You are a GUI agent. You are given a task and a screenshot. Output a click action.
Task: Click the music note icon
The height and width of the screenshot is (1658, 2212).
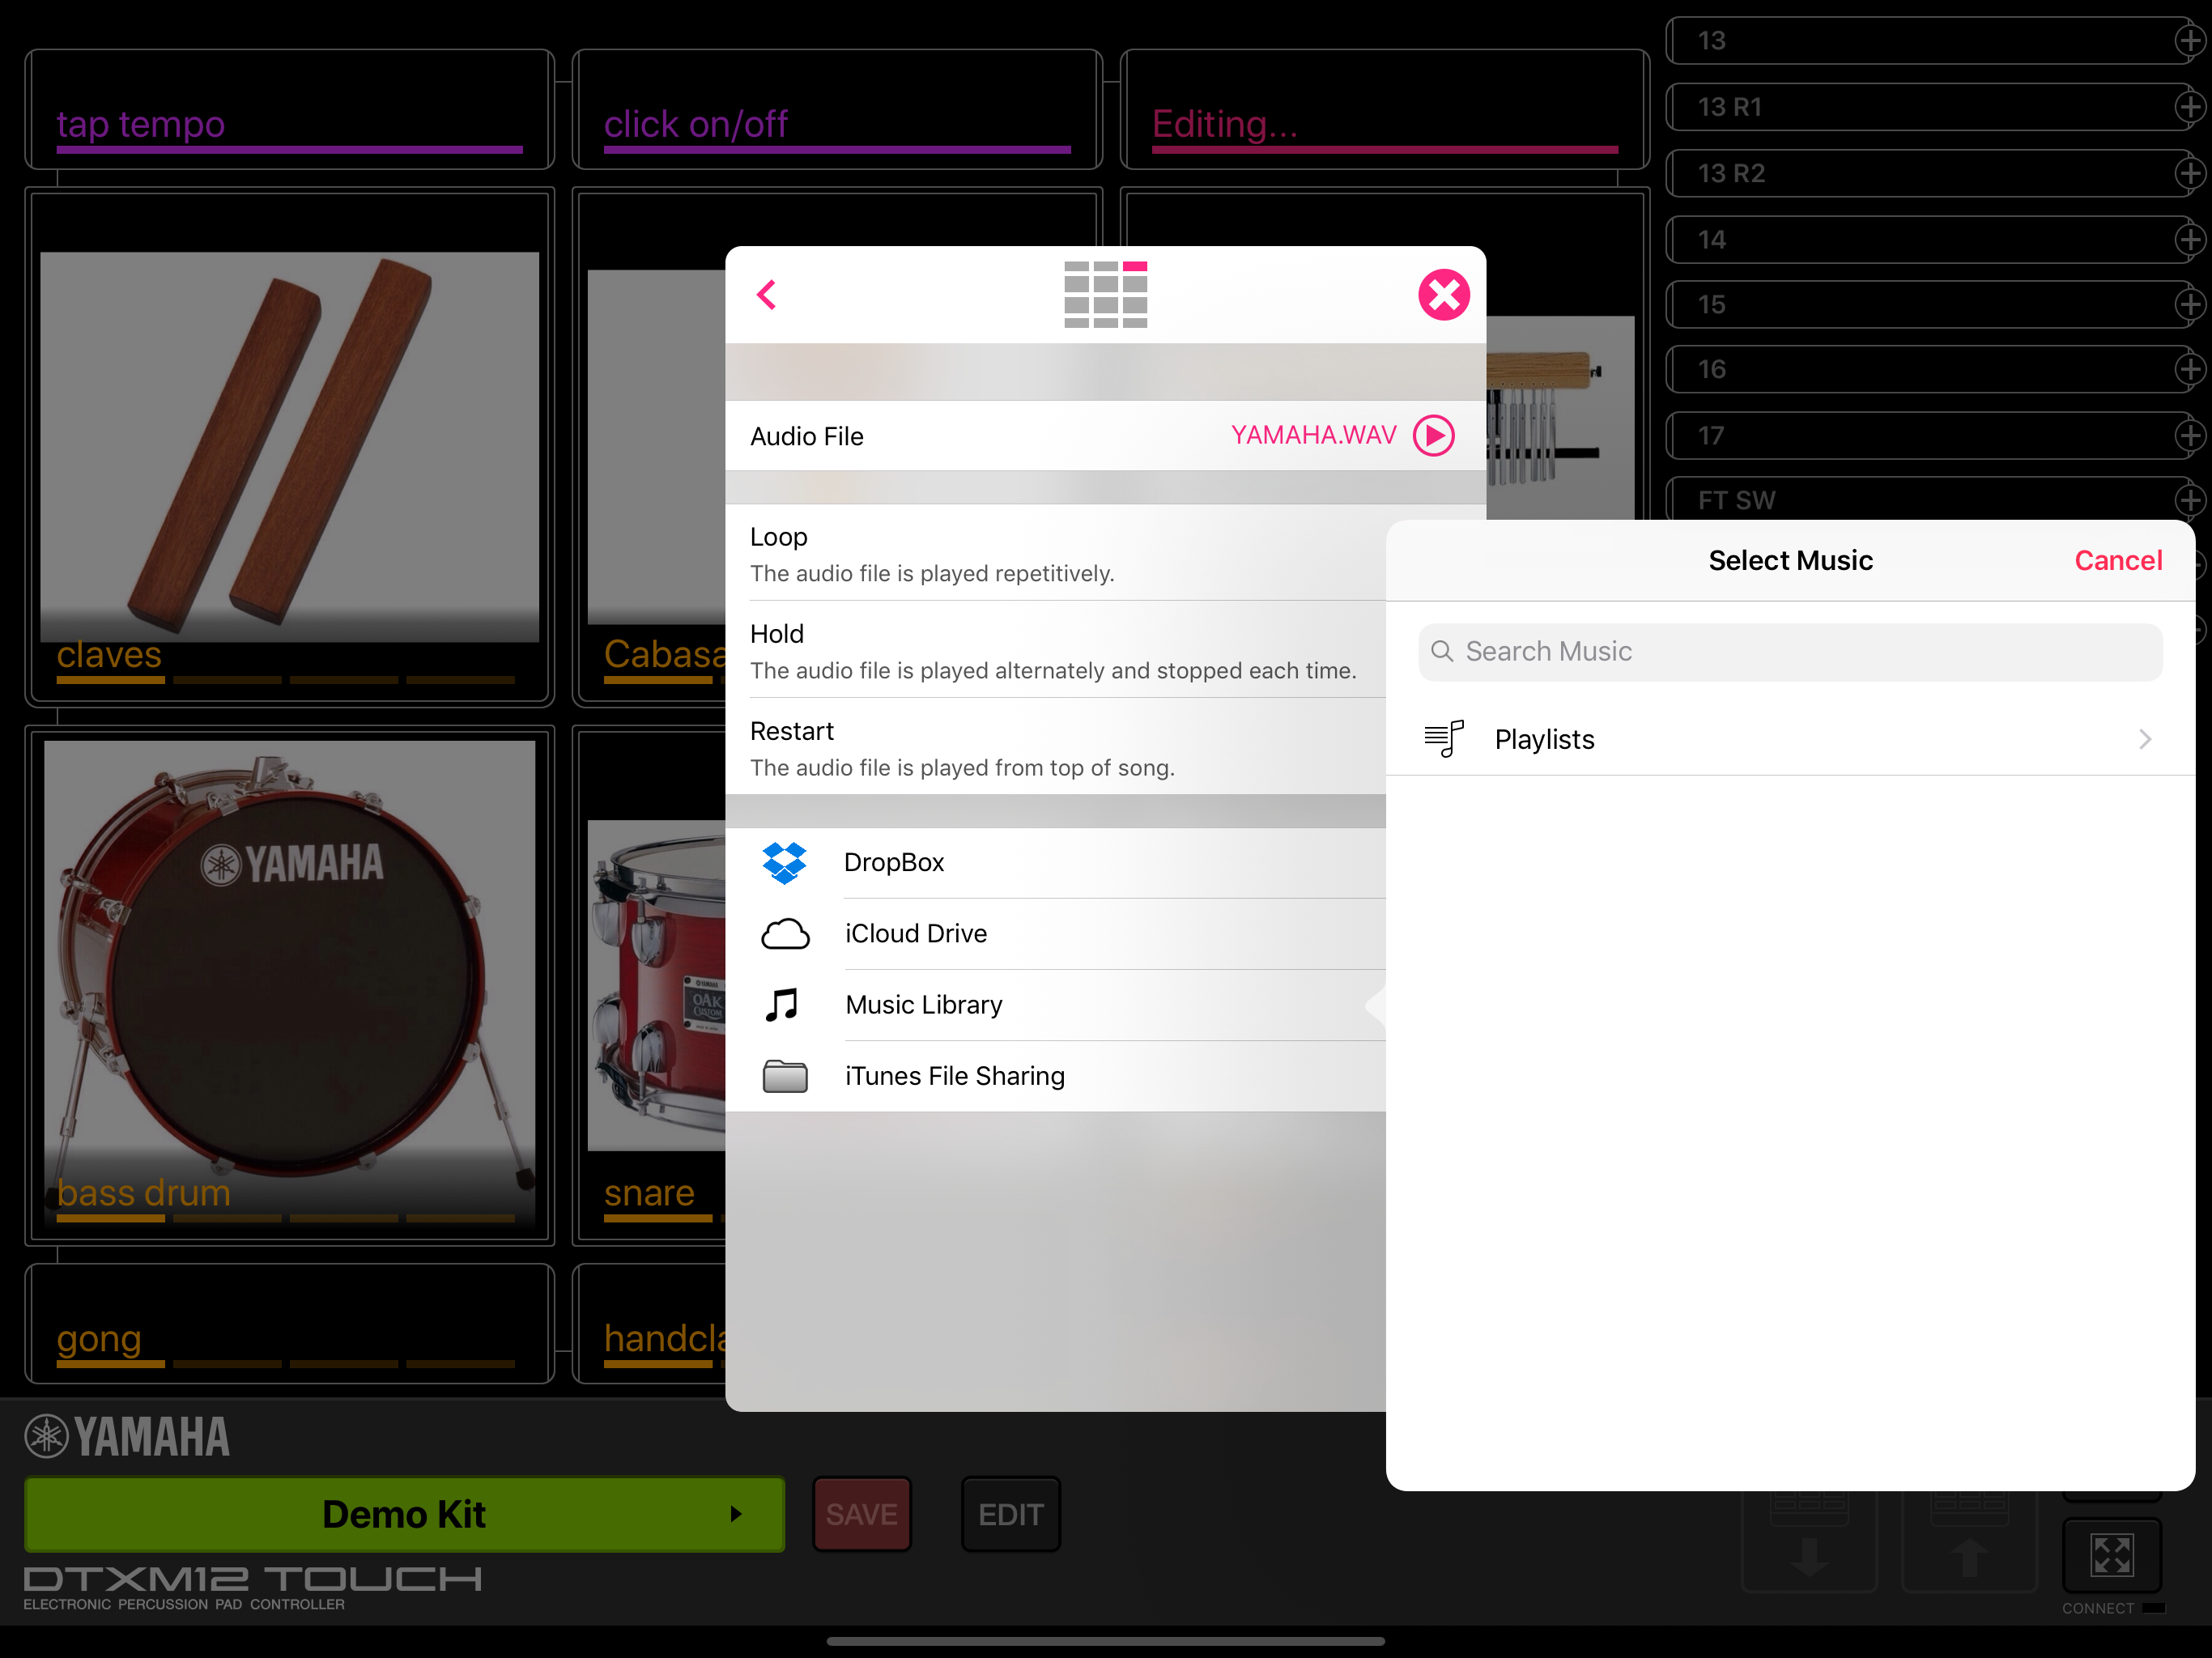click(782, 1004)
